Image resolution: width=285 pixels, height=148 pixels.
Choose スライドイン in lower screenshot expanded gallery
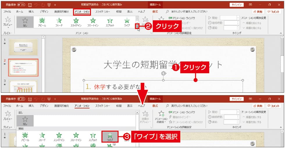coord(59,137)
